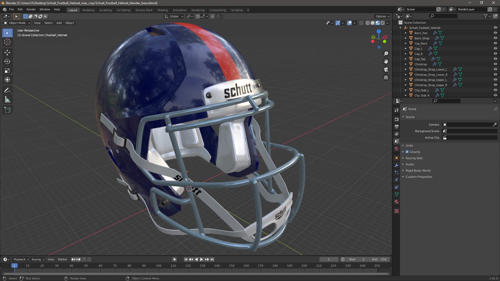
Task: Click the outliner search field
Action: [x=443, y=16]
